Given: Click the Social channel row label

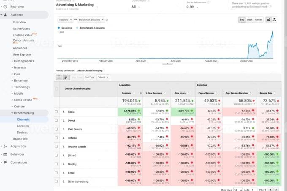Looking at the screenshot, I should [x=72, y=112].
